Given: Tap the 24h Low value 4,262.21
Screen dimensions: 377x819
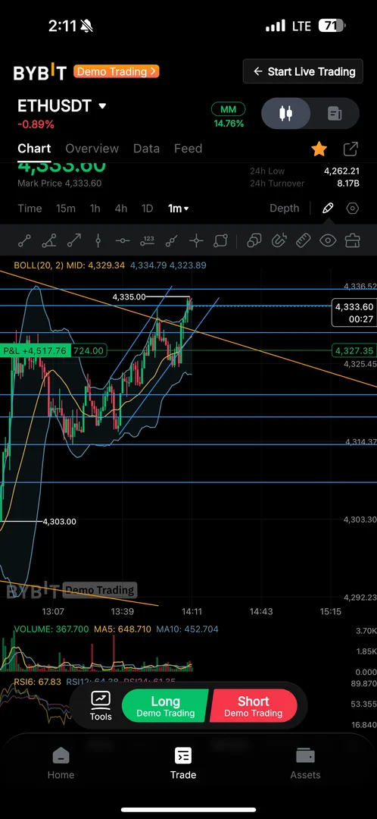Looking at the screenshot, I should point(341,171).
